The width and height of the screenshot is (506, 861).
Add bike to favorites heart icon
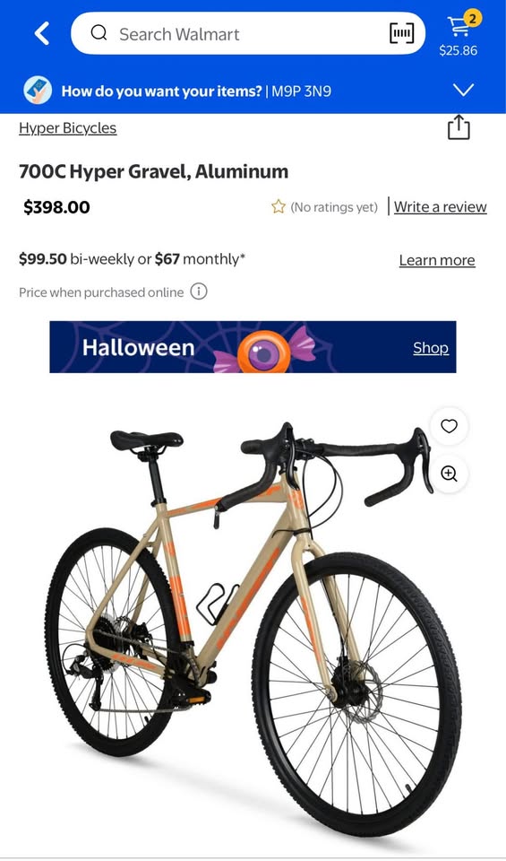point(449,426)
